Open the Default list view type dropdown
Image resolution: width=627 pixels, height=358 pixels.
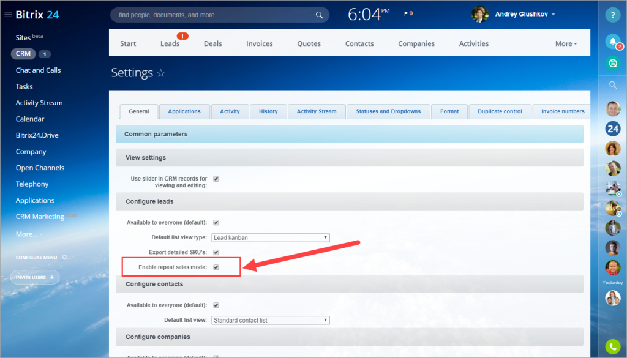[x=270, y=237]
